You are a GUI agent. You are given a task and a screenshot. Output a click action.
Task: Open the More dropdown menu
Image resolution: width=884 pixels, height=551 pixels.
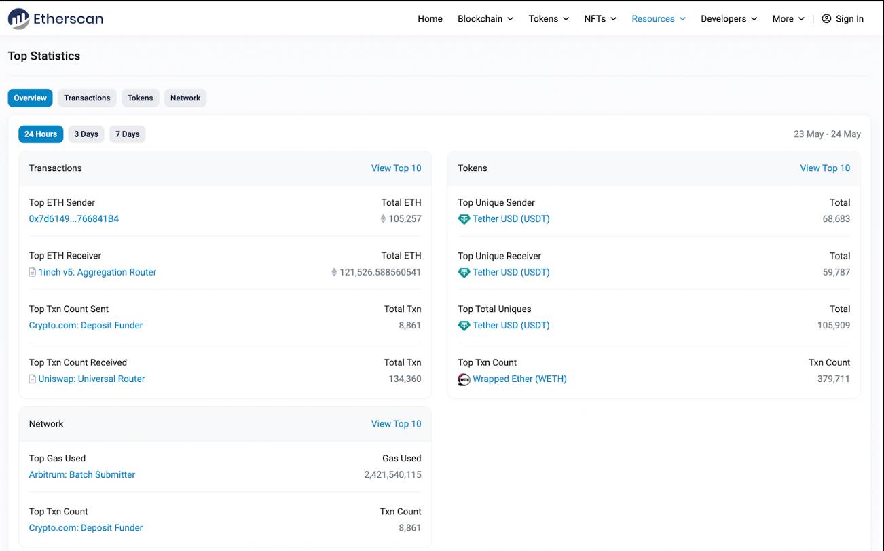[x=788, y=19]
